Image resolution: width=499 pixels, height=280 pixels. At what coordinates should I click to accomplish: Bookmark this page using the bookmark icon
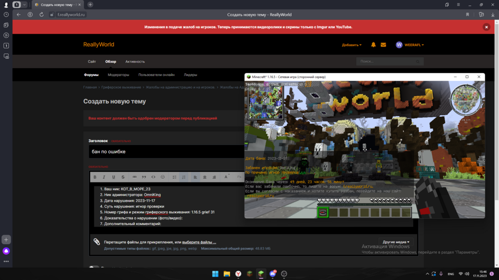[x=468, y=14]
